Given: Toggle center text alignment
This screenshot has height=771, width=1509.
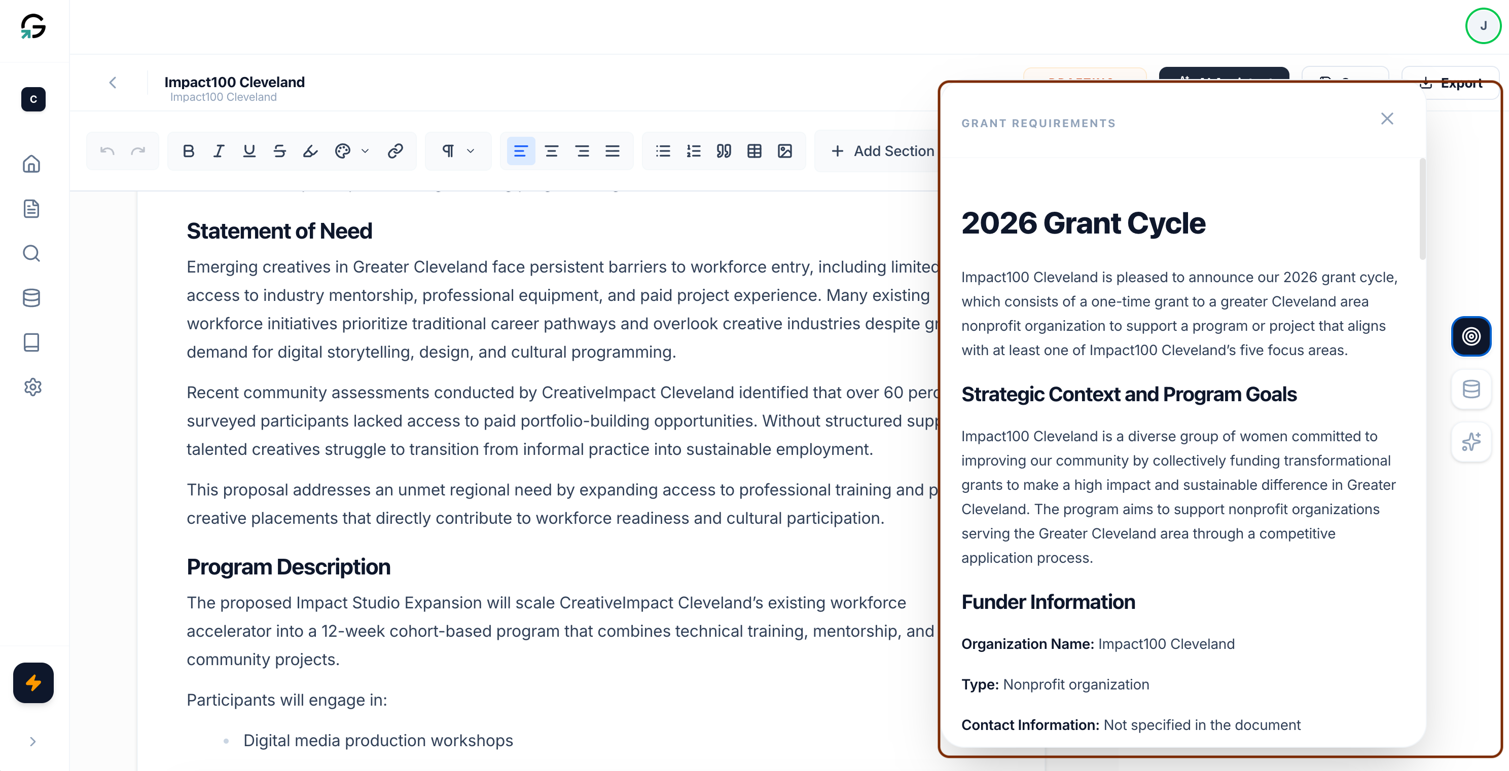Looking at the screenshot, I should (551, 151).
